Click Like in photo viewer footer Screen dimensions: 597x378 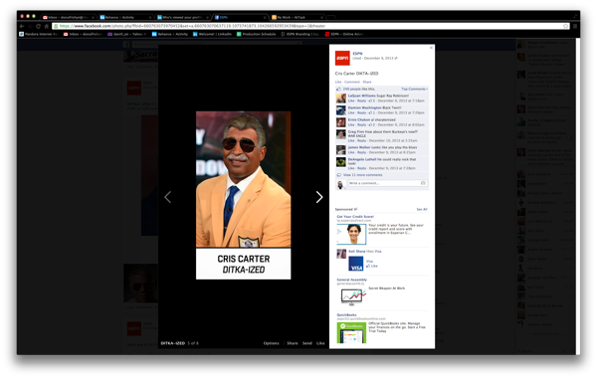coord(320,343)
